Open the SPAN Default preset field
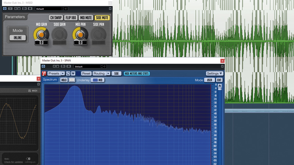 87,66
